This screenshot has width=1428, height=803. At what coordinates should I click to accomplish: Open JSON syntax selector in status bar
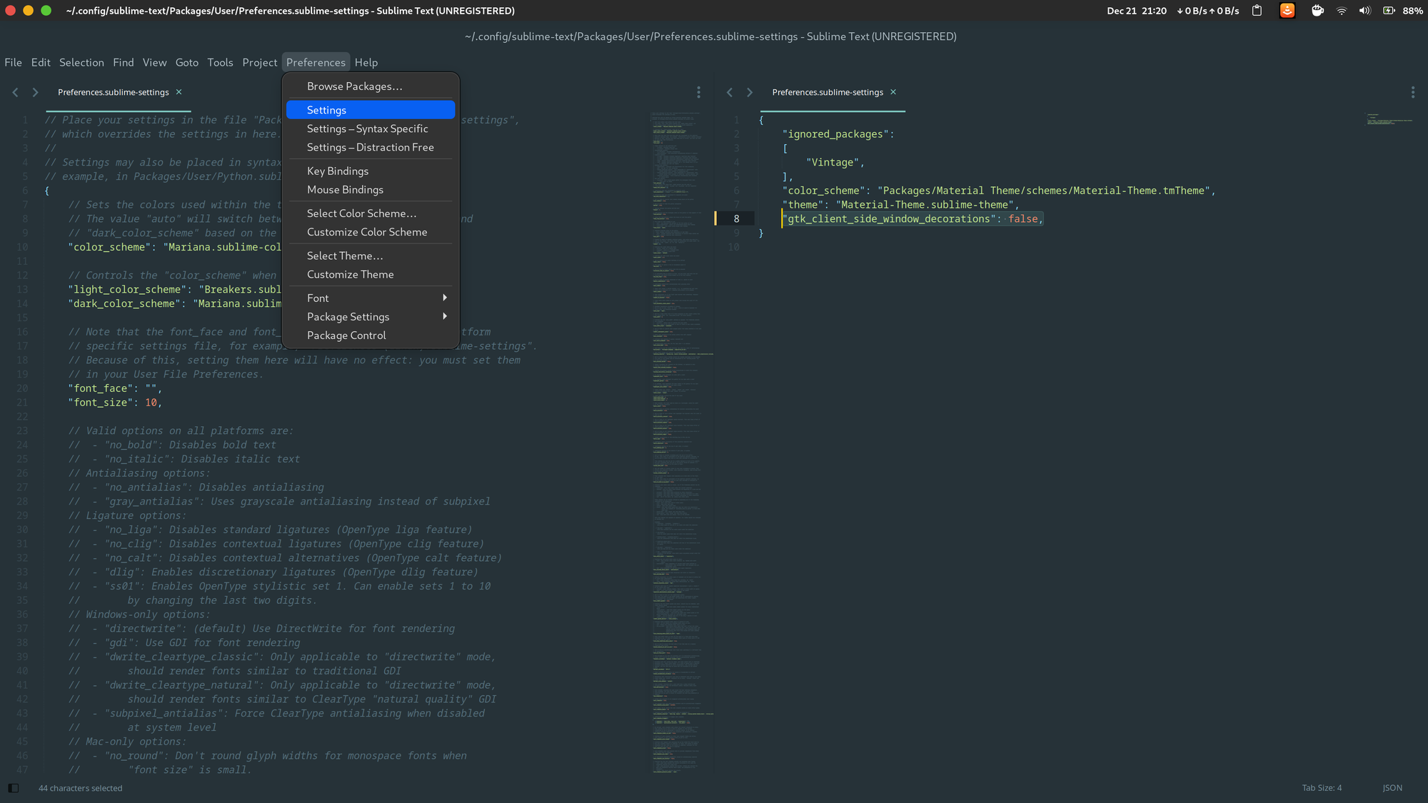pyautogui.click(x=1392, y=788)
